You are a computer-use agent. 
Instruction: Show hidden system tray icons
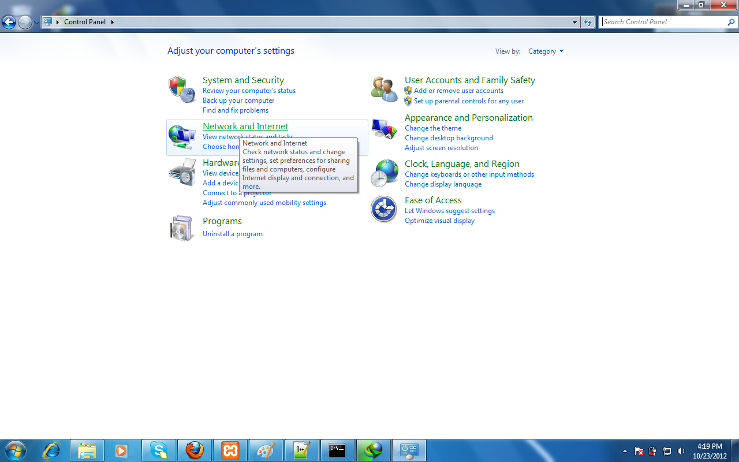[625, 451]
